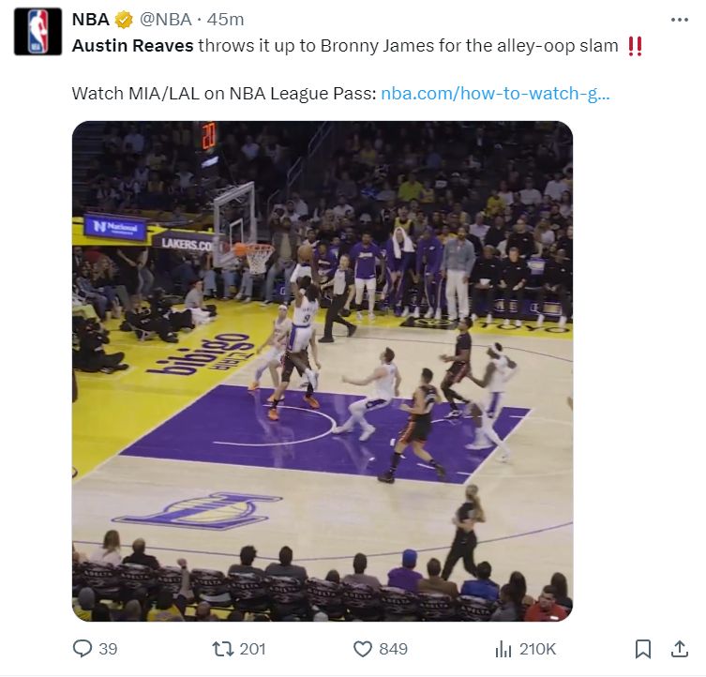This screenshot has width=706, height=677.
Task: Click the 849 likes count
Action: tap(394, 649)
